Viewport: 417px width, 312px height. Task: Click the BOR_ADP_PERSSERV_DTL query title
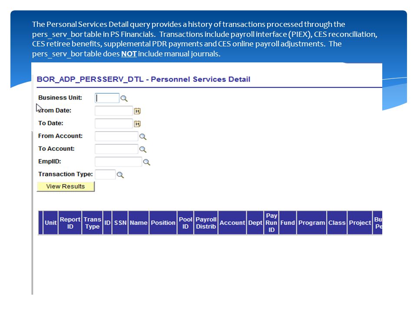click(143, 79)
